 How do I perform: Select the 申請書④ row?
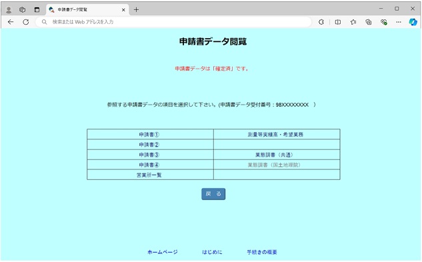point(149,165)
